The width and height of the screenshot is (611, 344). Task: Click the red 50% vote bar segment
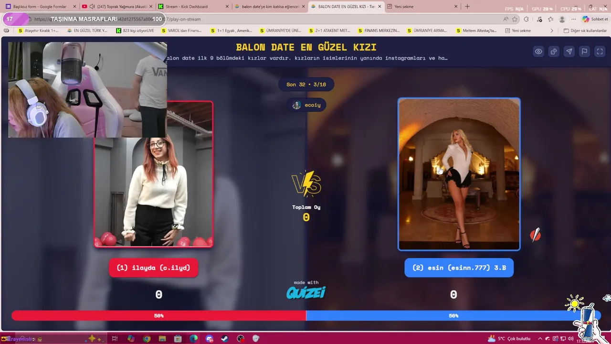tap(159, 316)
